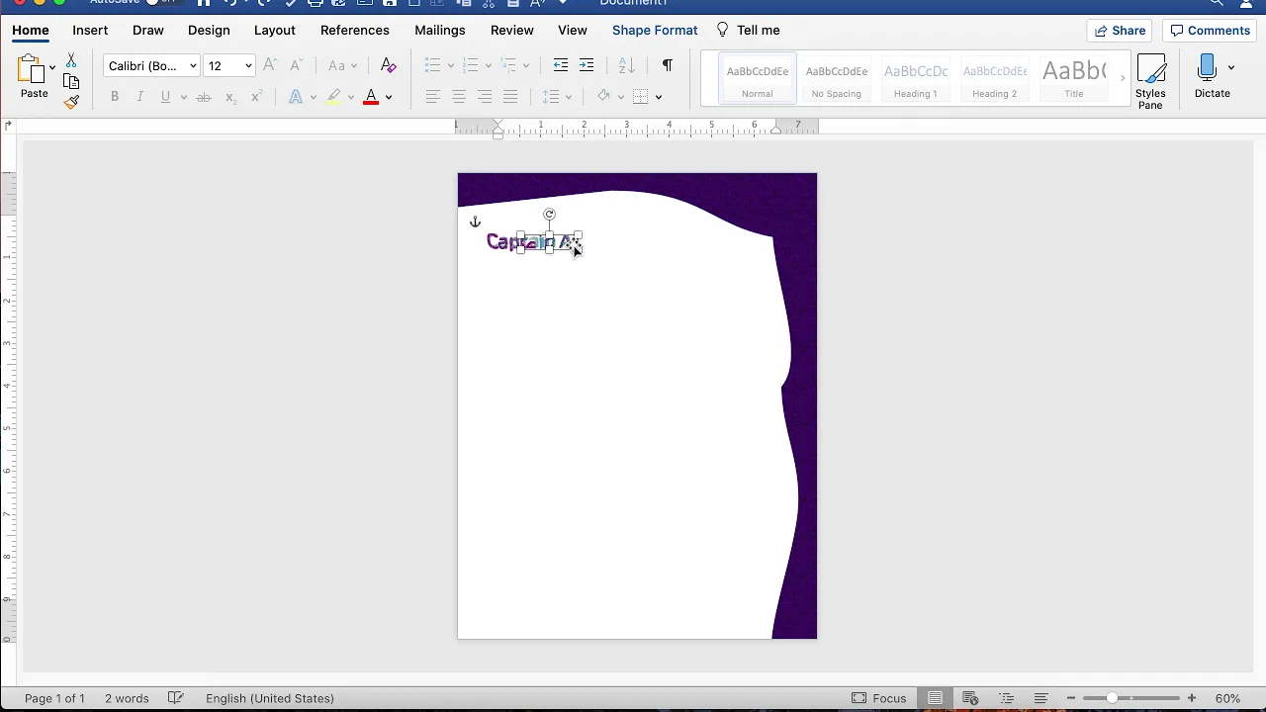
Task: Click the rotation handle above text box
Action: [x=550, y=214]
